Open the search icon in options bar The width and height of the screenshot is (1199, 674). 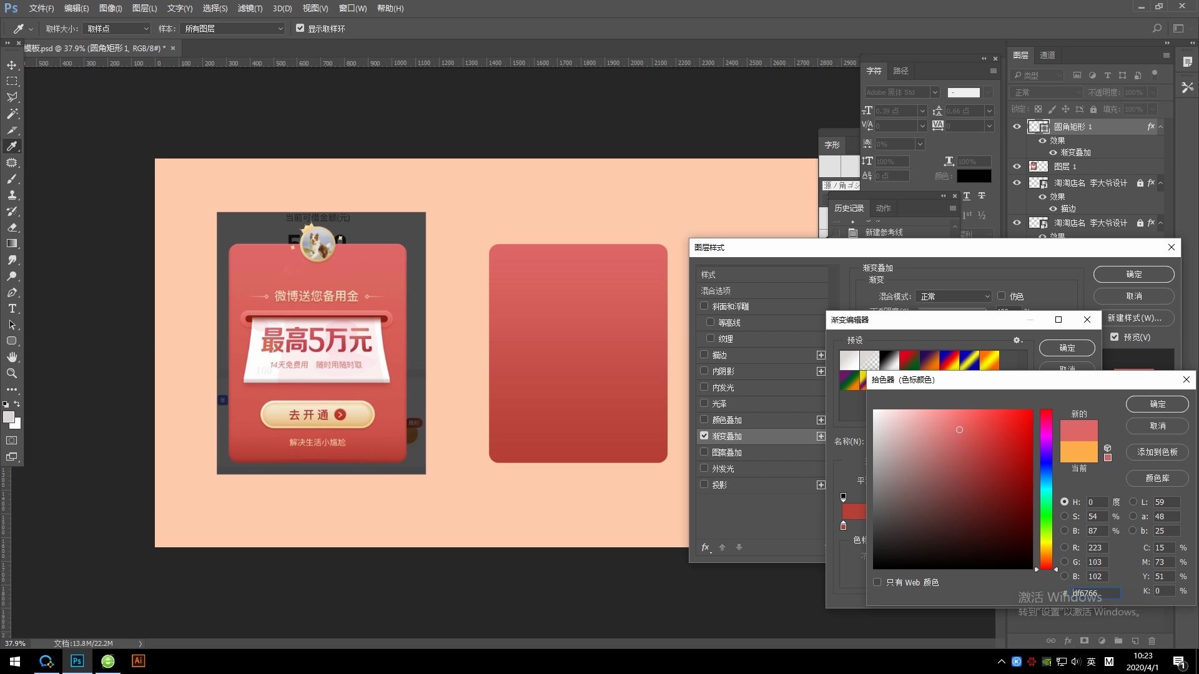coord(1157,29)
